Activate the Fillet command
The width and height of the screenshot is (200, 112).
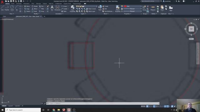point(42,9)
